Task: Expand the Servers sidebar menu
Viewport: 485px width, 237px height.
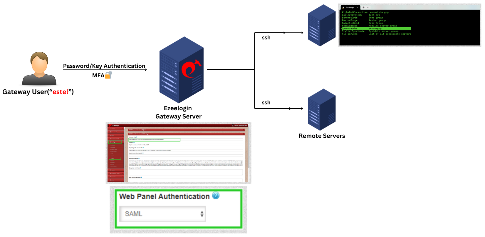Action: [115, 128]
